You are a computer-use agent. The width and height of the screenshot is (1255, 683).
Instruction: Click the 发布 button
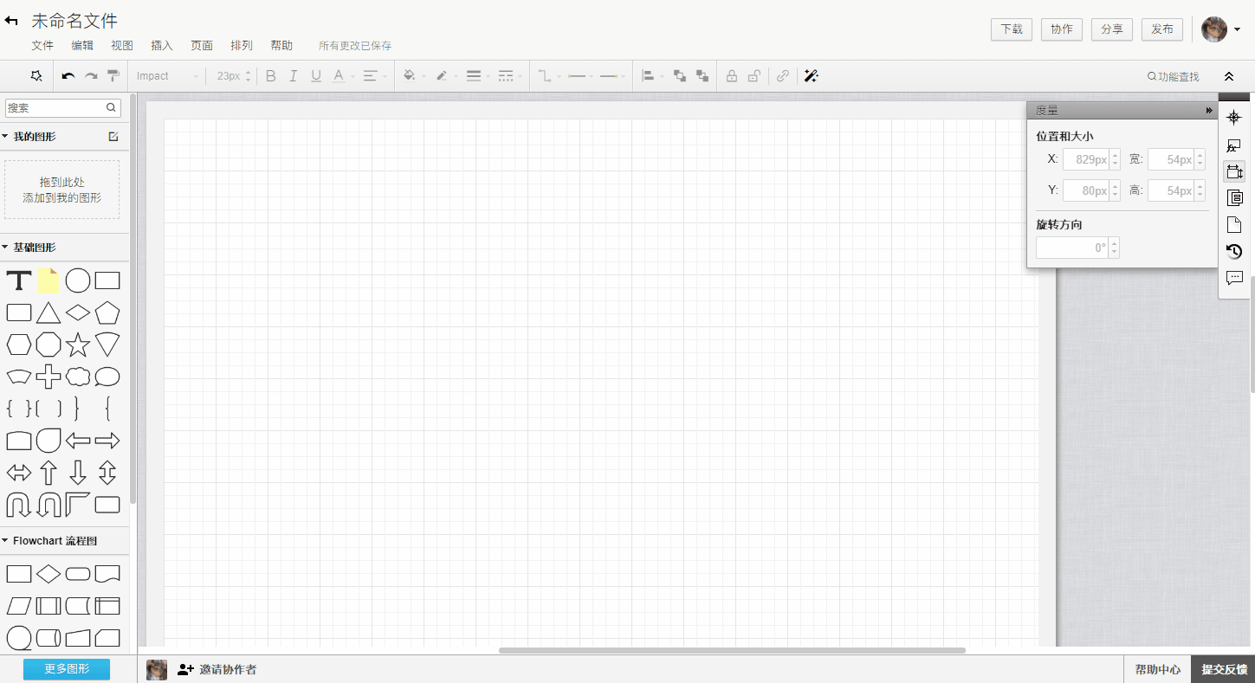point(1162,29)
